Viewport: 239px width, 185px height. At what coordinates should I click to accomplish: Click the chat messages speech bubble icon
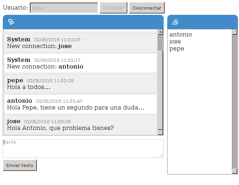point(11,22)
